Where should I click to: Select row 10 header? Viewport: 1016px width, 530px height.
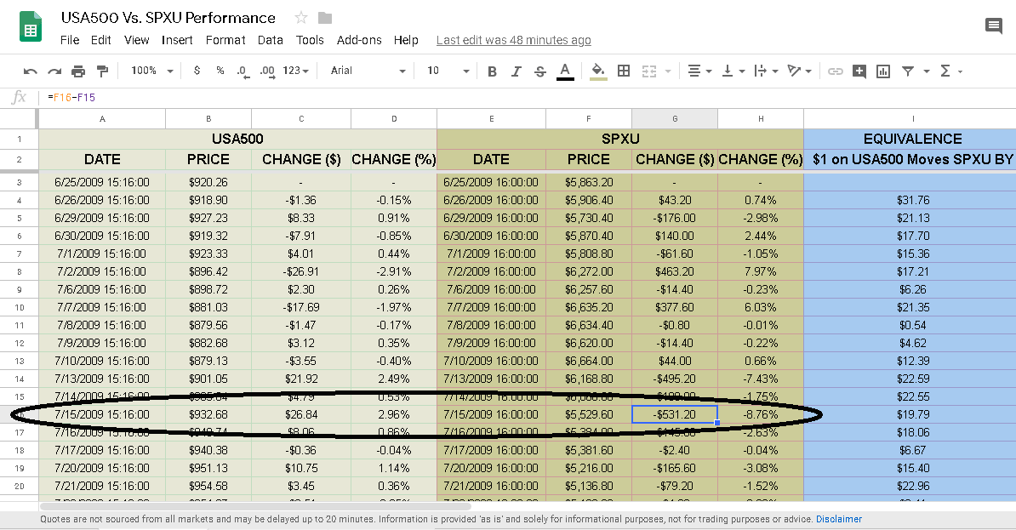(x=19, y=307)
